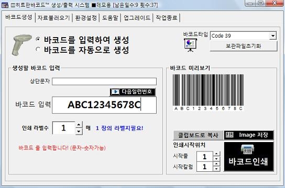The image size is (285, 188).
Task: Go to the 업그레이드 tab
Action: [x=137, y=18]
